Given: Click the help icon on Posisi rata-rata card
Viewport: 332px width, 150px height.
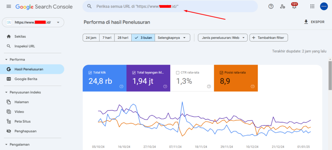Looking at the screenshot, I should 253,86.
